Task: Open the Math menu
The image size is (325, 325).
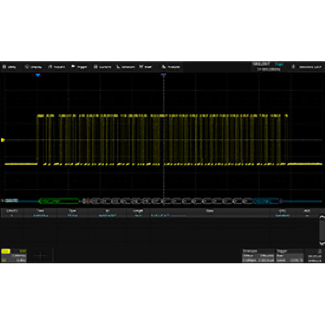Action: (x=146, y=67)
